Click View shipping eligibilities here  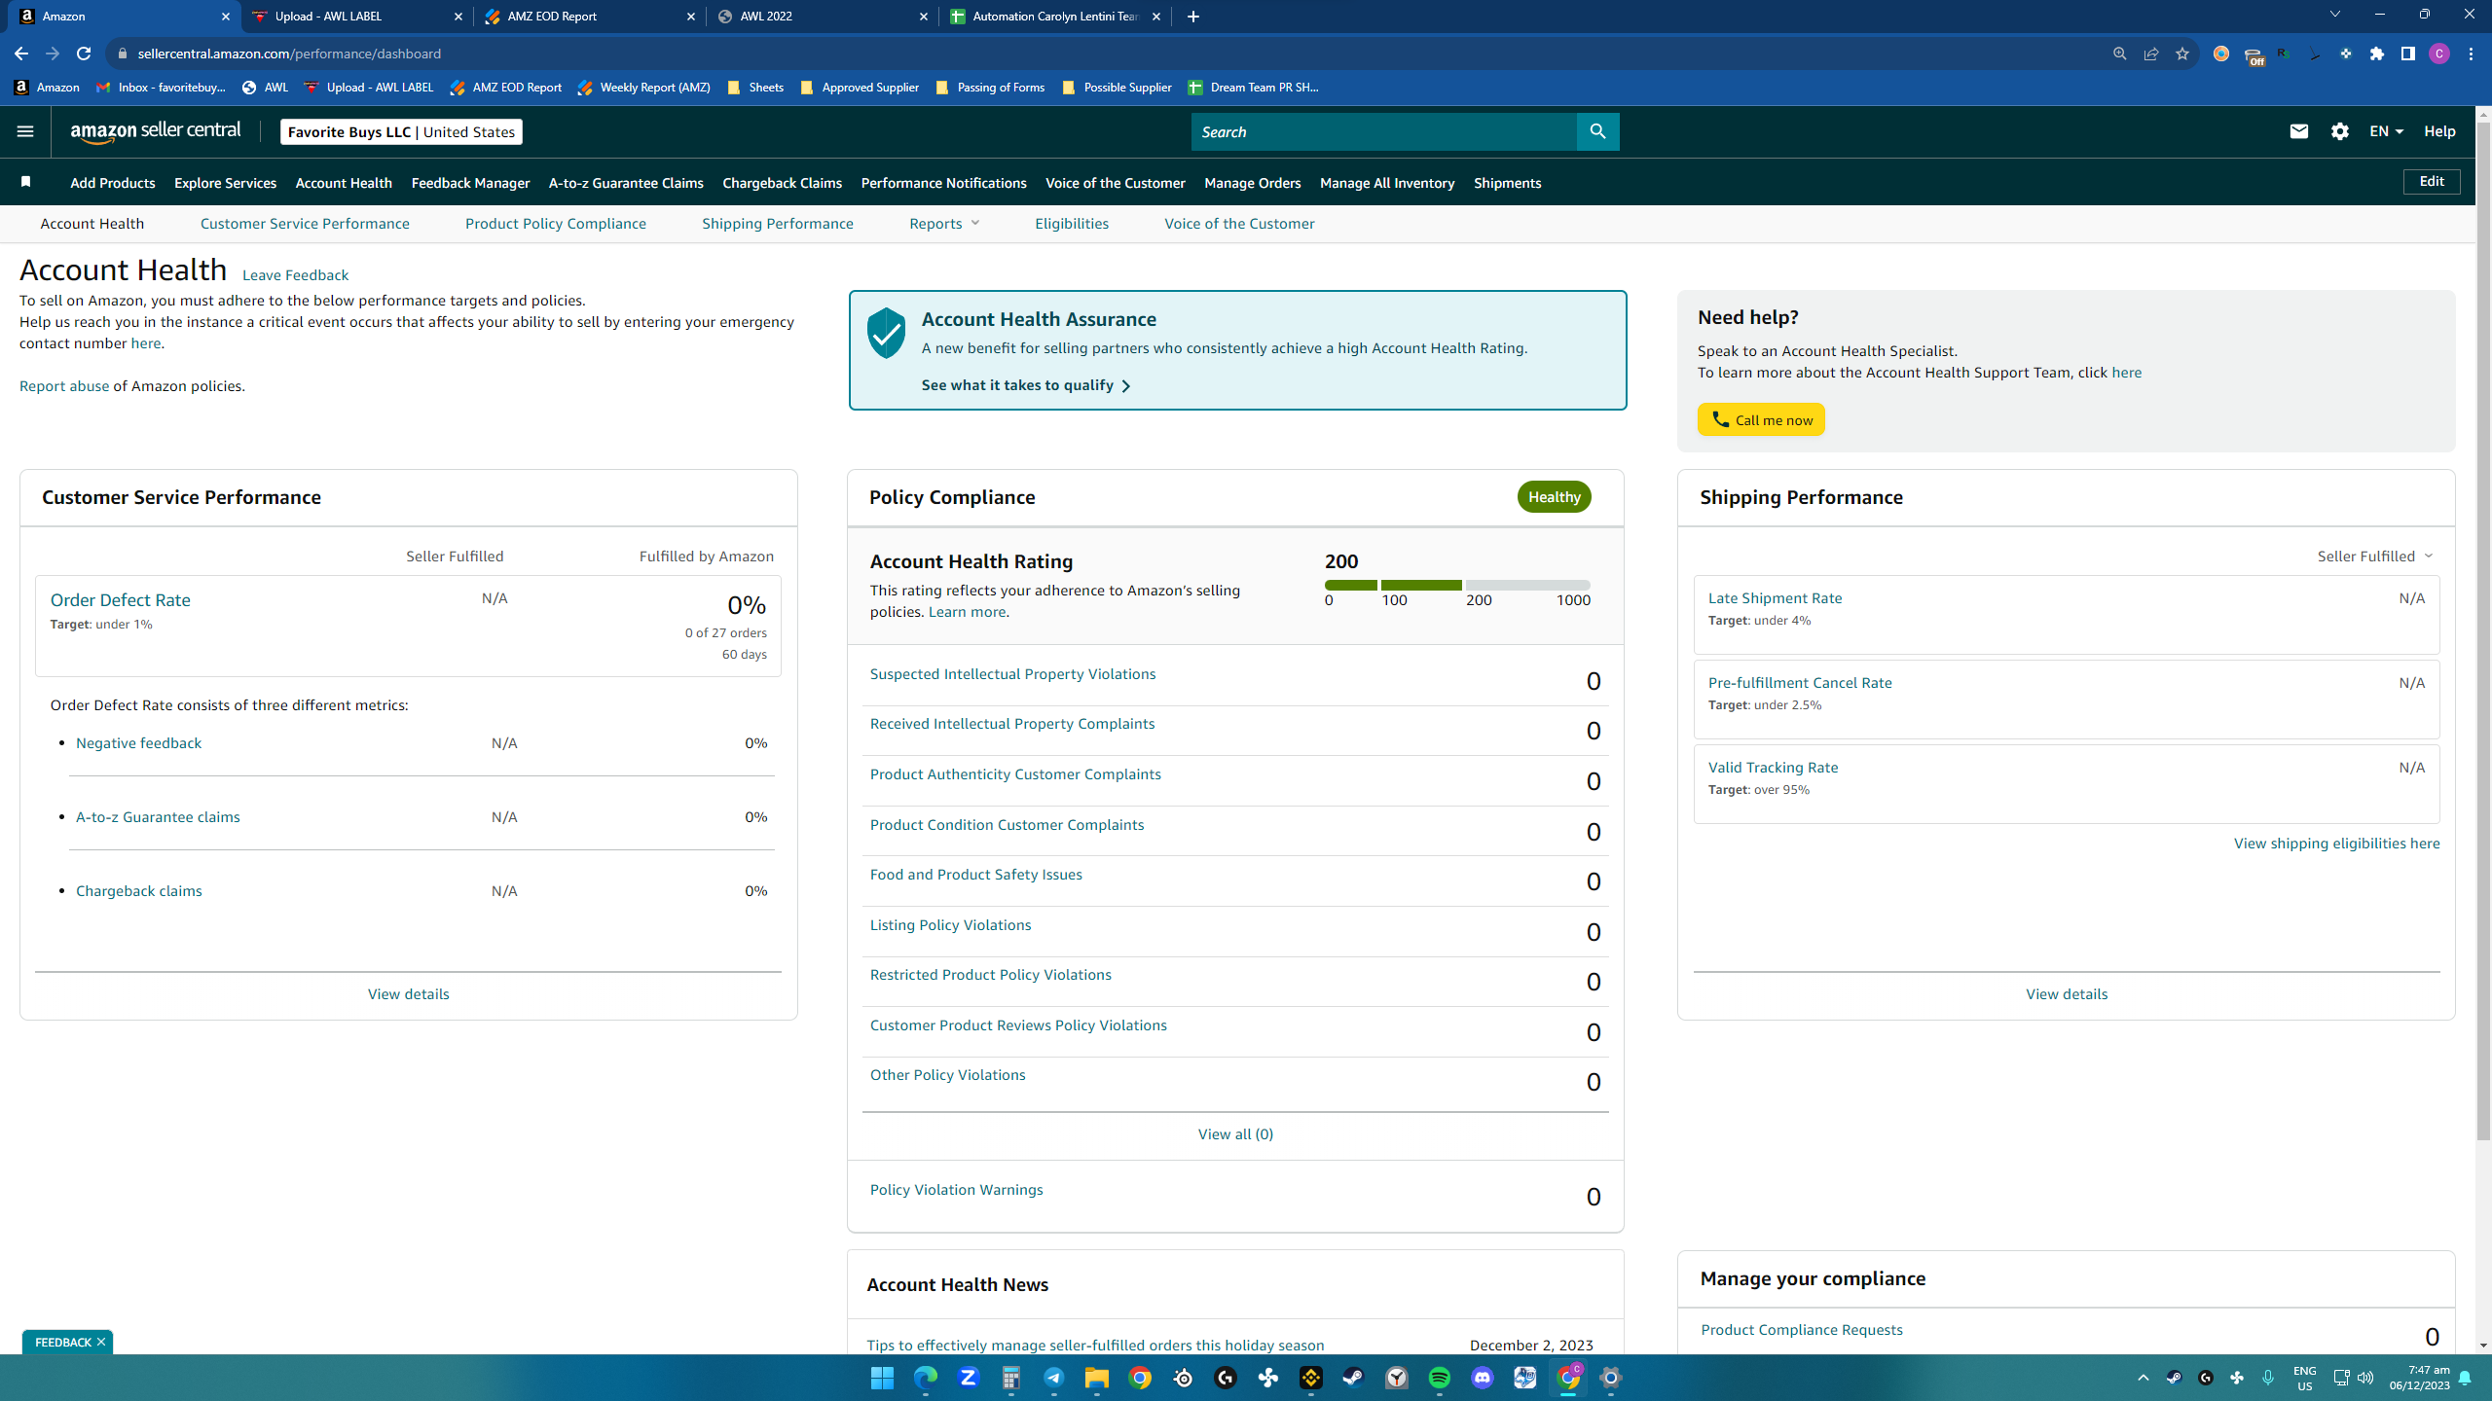[2336, 843]
